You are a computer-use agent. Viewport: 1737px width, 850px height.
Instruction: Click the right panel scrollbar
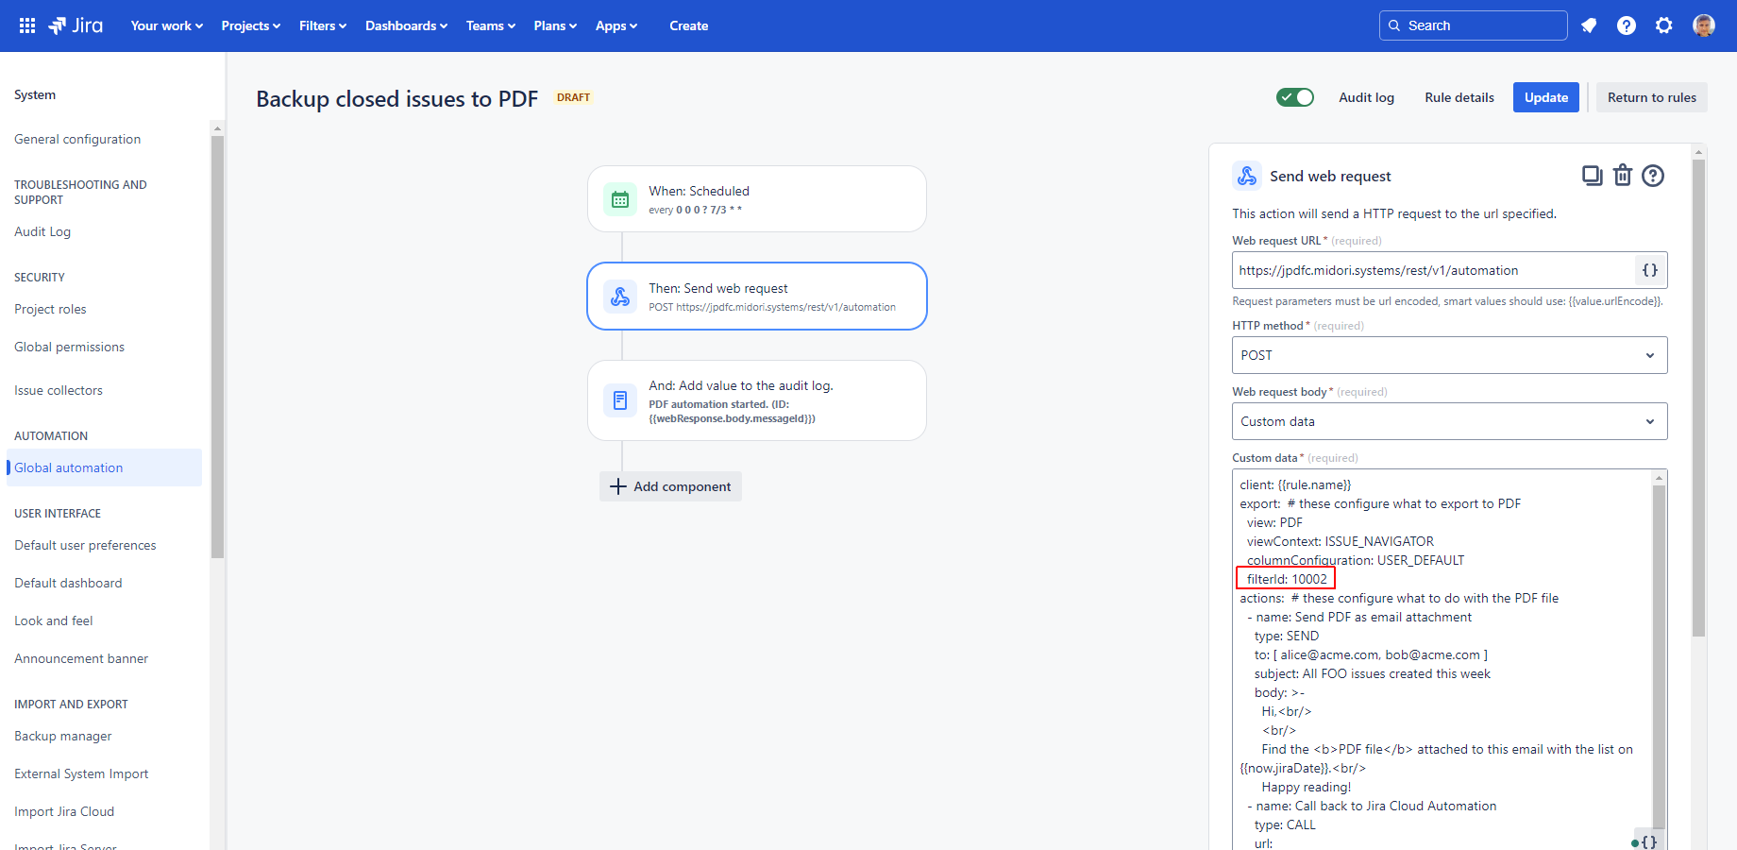1699,397
